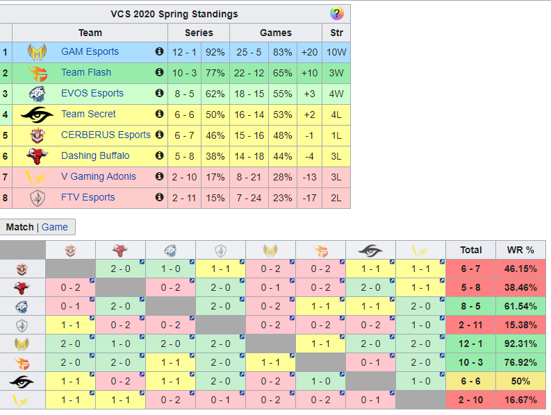Open the Dashing Buffalo team link
This screenshot has width=551, height=415.
pyautogui.click(x=94, y=155)
